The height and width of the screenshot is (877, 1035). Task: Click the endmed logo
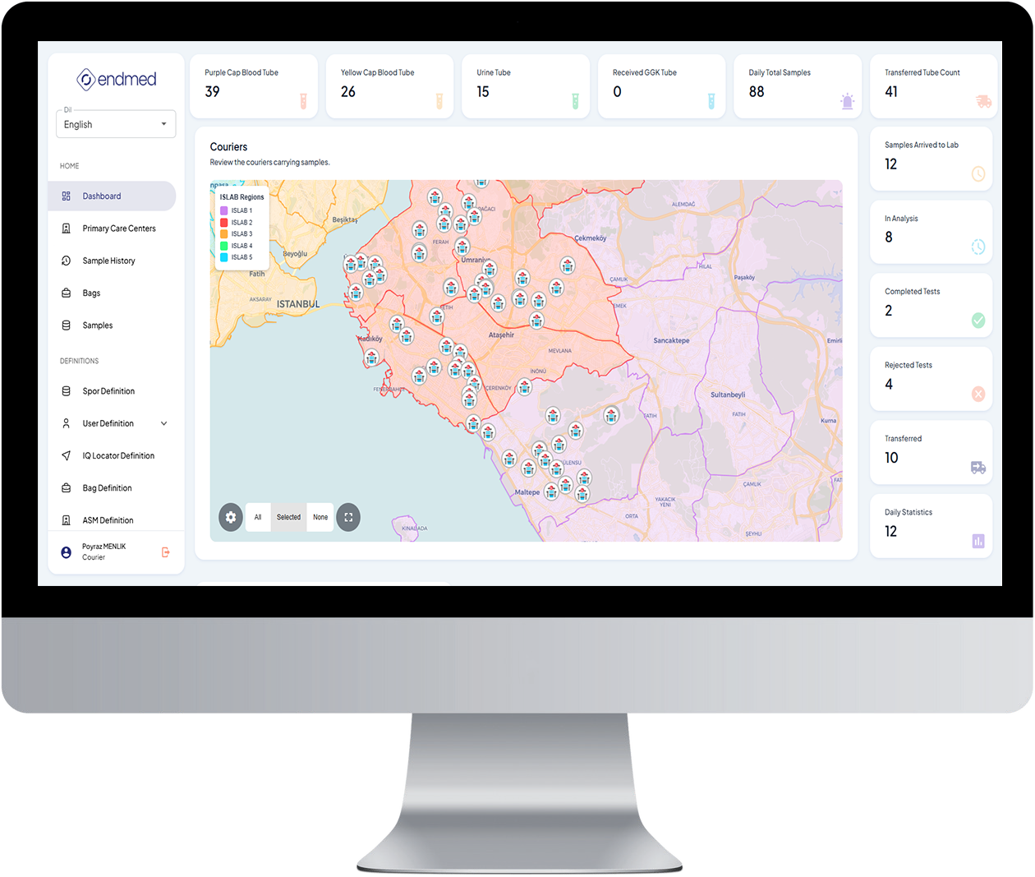116,80
